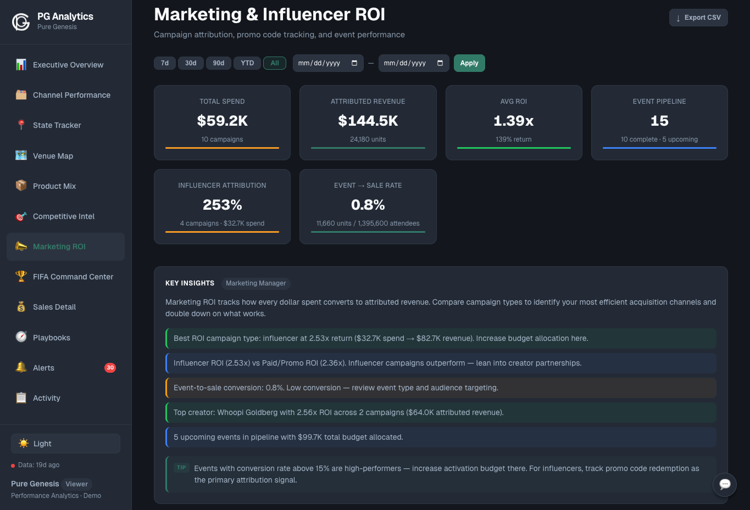Click the PG Analytics logo
750x510 pixels.
20,21
